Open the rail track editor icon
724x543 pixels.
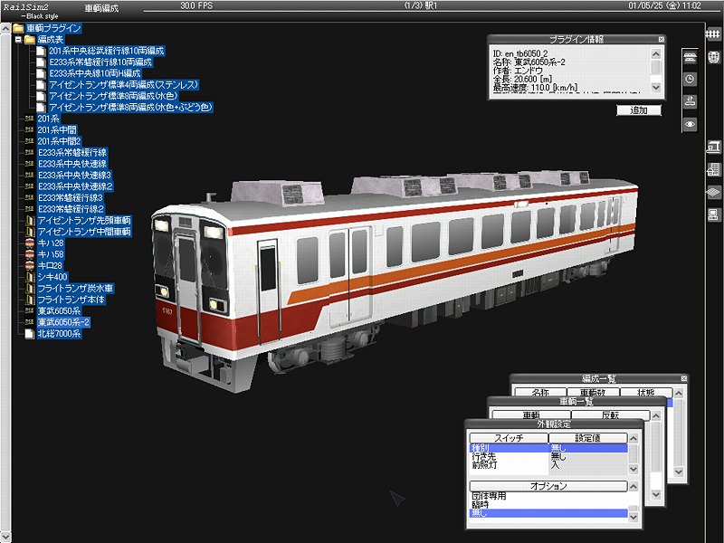(x=712, y=34)
